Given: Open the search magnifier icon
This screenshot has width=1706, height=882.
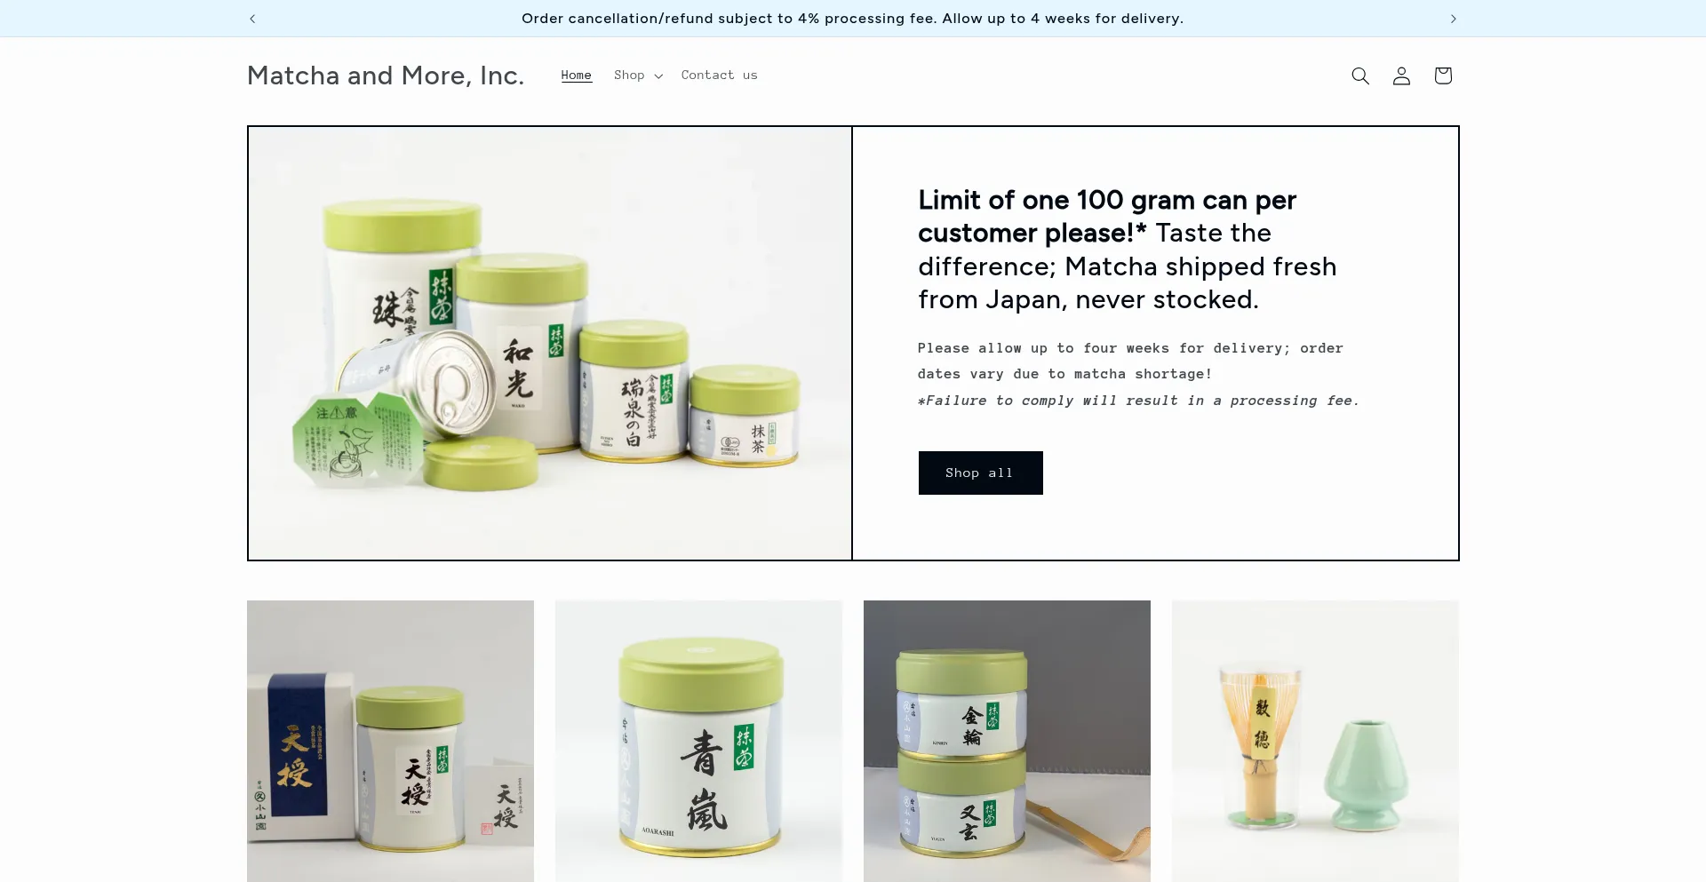Looking at the screenshot, I should tap(1359, 75).
